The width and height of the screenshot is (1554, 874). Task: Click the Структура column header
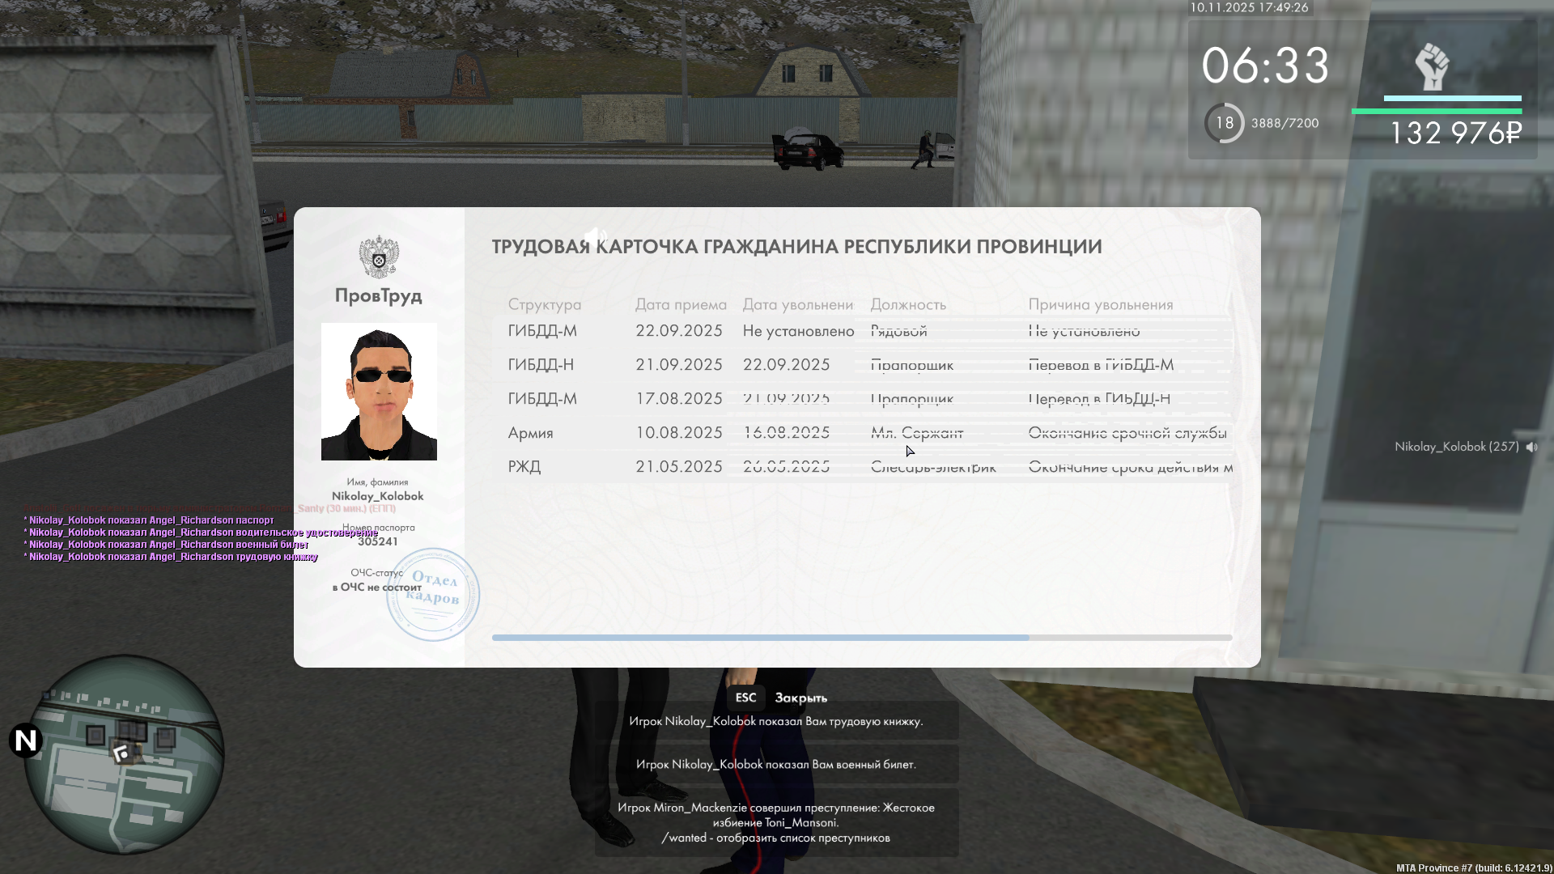click(544, 304)
